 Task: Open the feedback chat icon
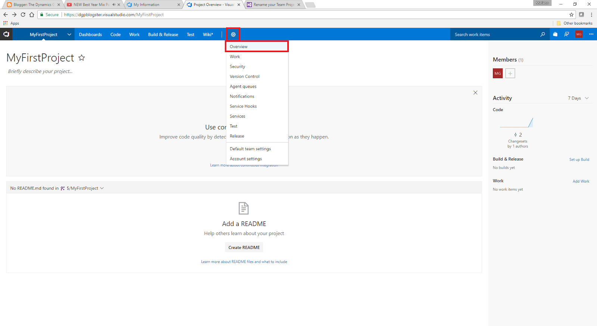tap(567, 34)
